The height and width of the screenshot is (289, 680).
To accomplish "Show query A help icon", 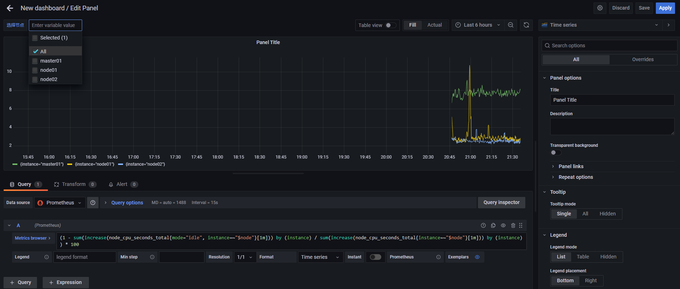I will (483, 225).
